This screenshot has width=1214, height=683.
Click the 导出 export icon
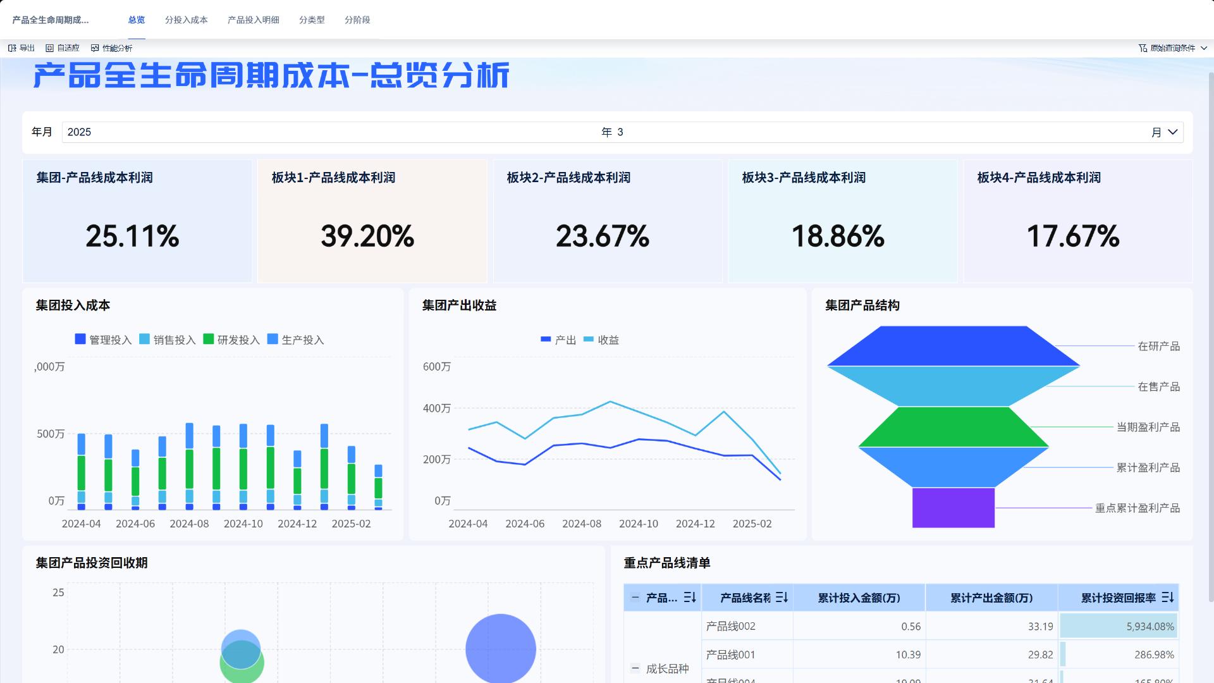click(11, 48)
